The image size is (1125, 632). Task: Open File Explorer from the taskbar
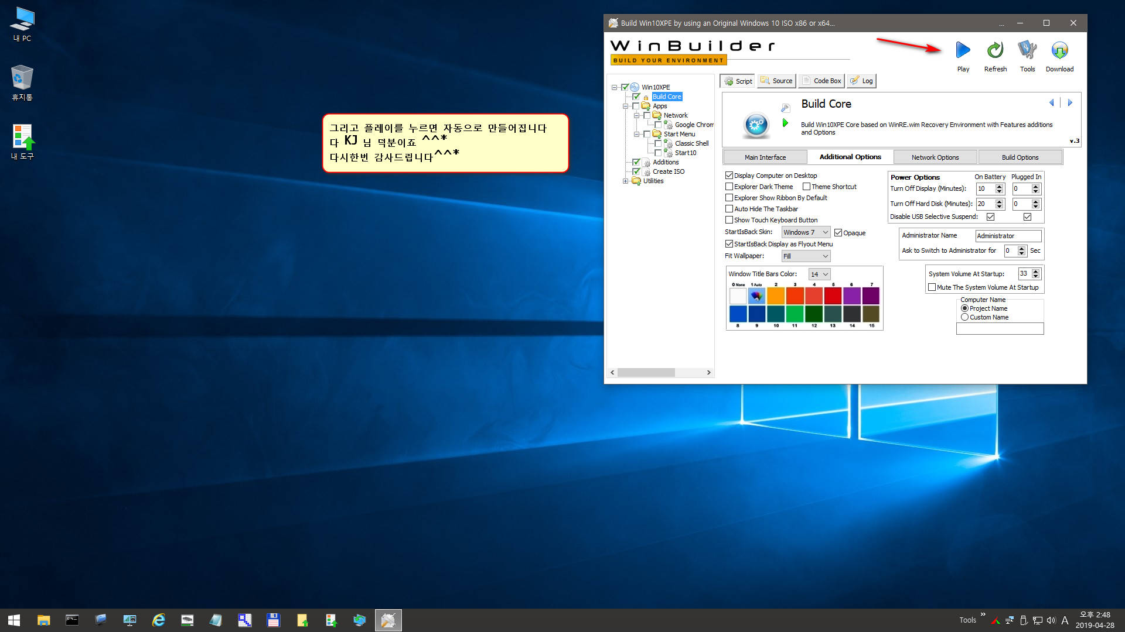point(43,620)
